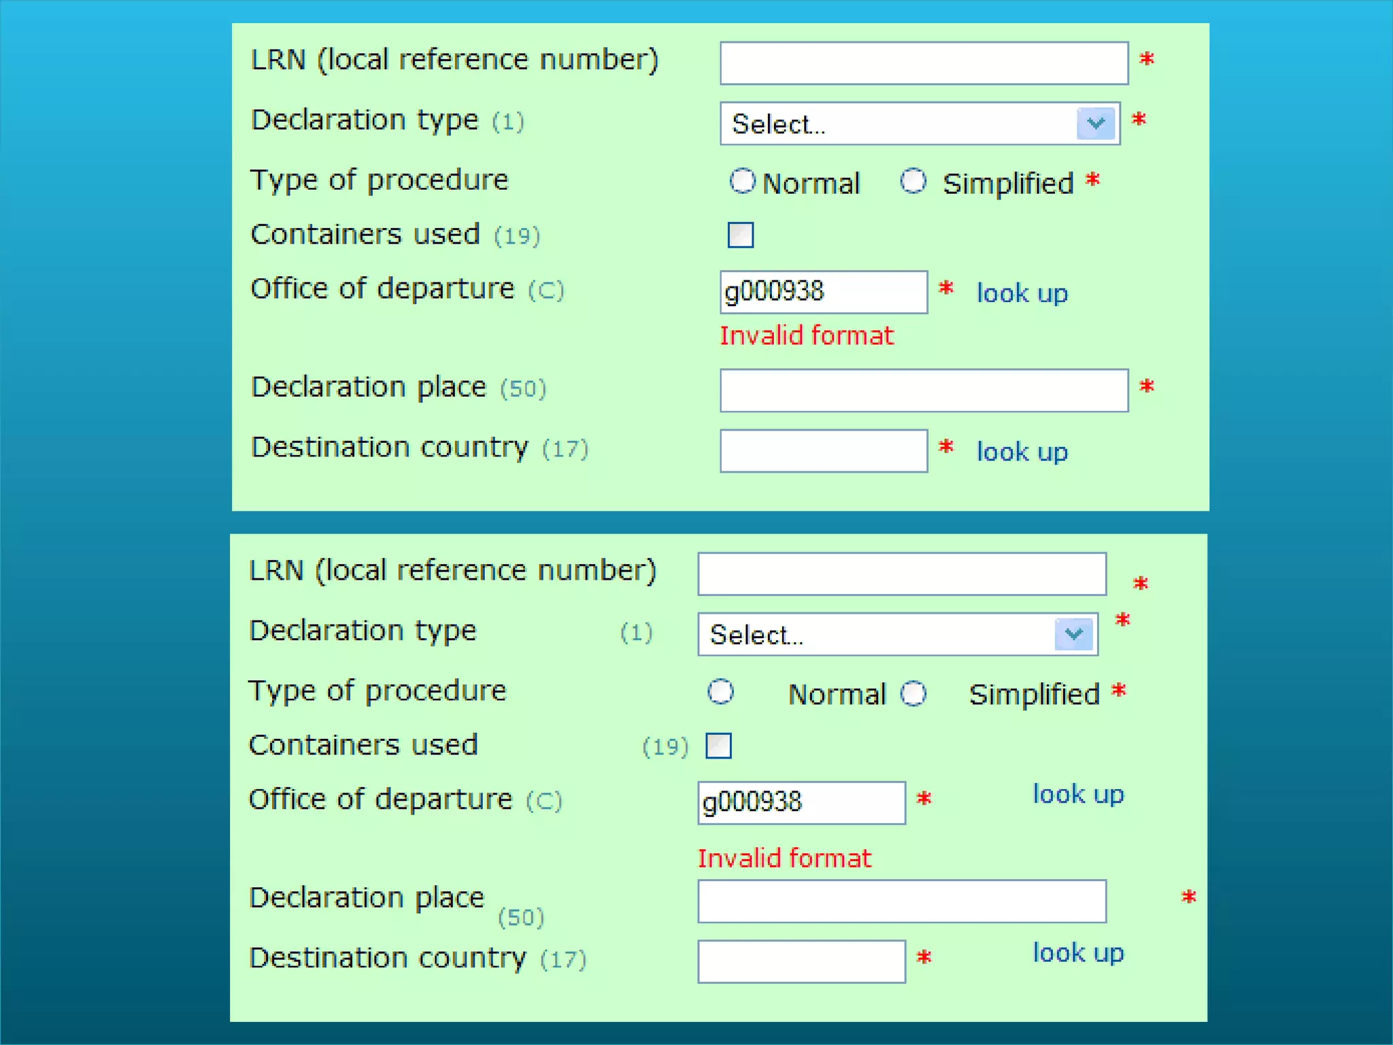Click the bottom form's LRN input field
This screenshot has width=1393, height=1045.
(x=901, y=574)
